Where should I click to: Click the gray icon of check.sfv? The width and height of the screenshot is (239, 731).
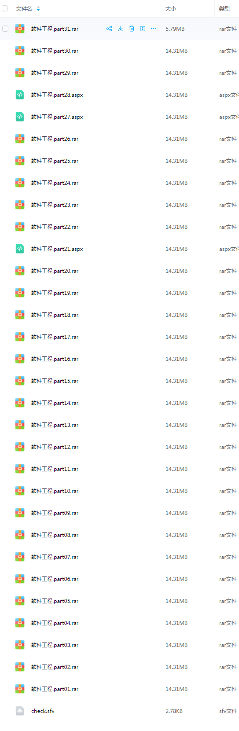point(20,711)
